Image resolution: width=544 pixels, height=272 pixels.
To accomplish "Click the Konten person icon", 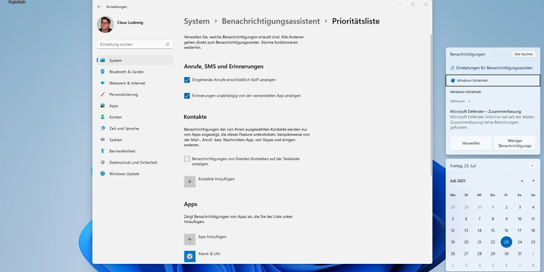I will [x=103, y=117].
